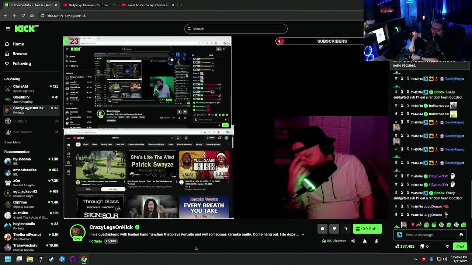Open Windows Start menu
The width and height of the screenshot is (472, 265).
(8, 259)
